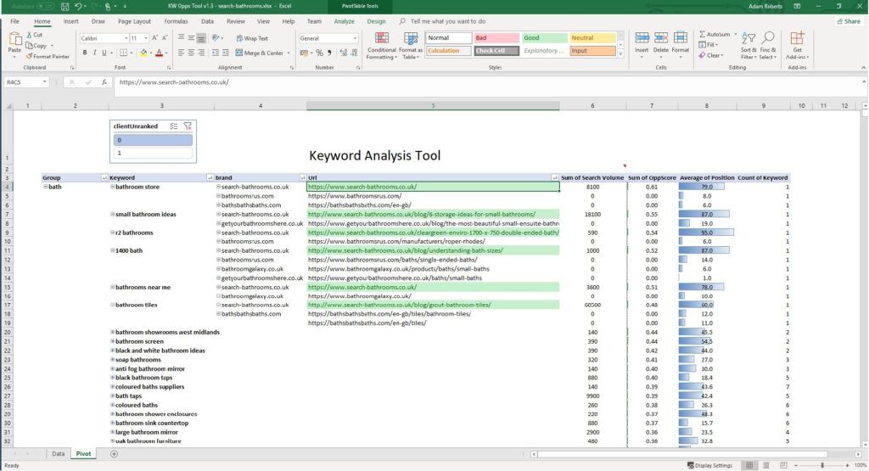Open Find & Select menu

coord(767,46)
